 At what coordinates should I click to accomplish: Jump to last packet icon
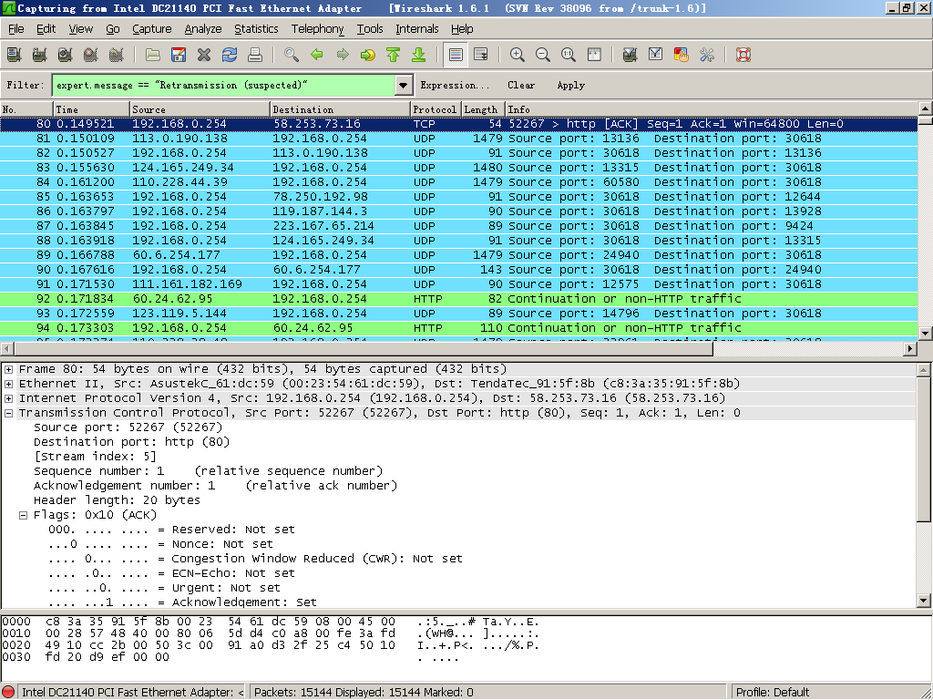coord(419,55)
